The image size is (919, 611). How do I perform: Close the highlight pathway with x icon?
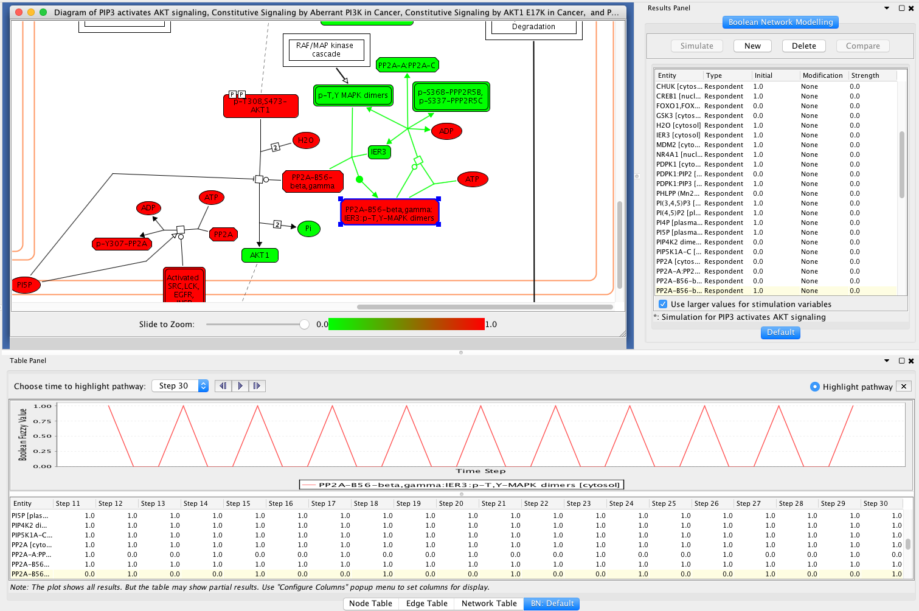904,387
